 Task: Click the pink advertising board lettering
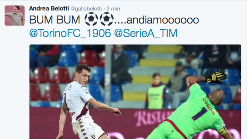pyautogui.click(x=153, y=117)
